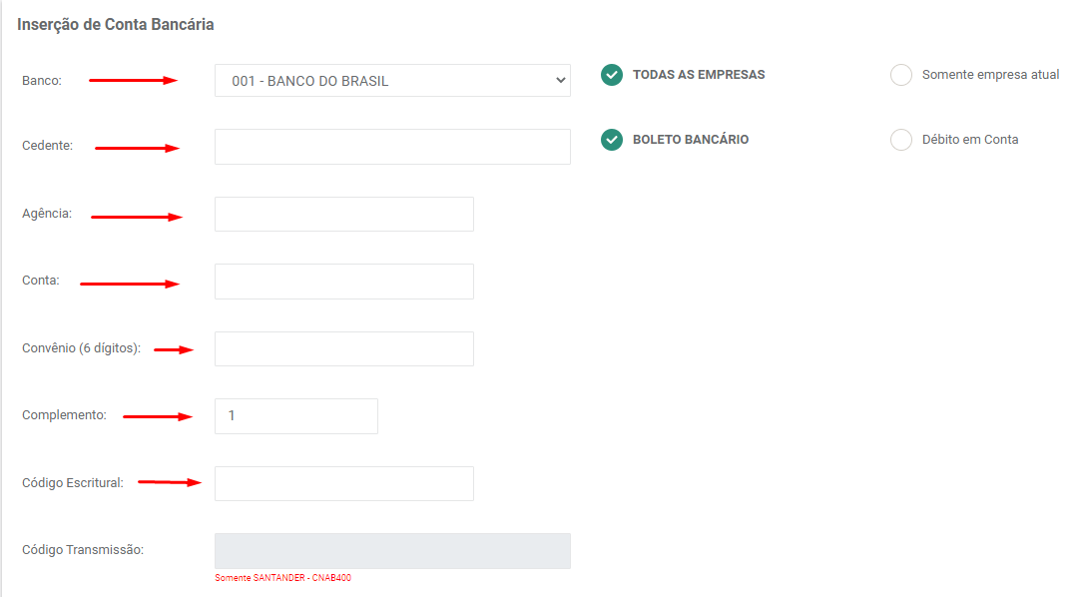The height and width of the screenshot is (597, 1072).
Task: Focus the Convênio (6 dígitos) field
Action: click(x=344, y=348)
